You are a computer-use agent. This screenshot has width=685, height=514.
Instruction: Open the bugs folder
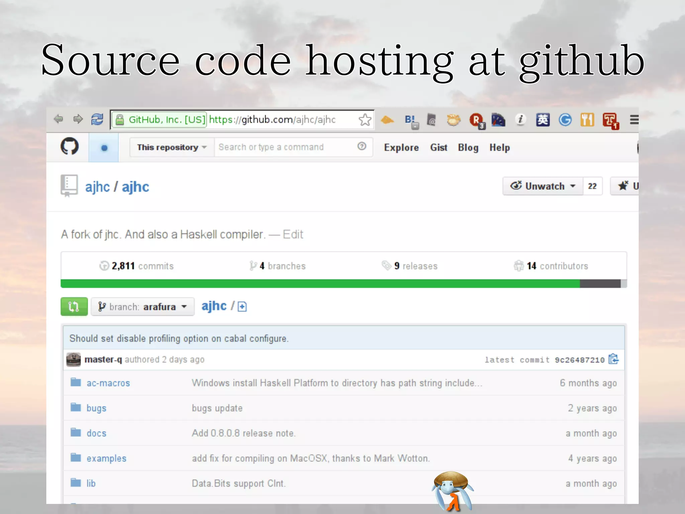96,408
